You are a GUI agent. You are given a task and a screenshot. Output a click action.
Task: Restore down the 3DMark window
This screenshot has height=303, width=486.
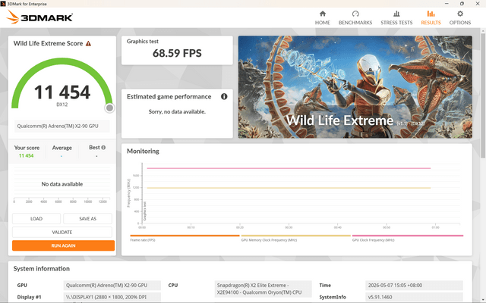462,4
